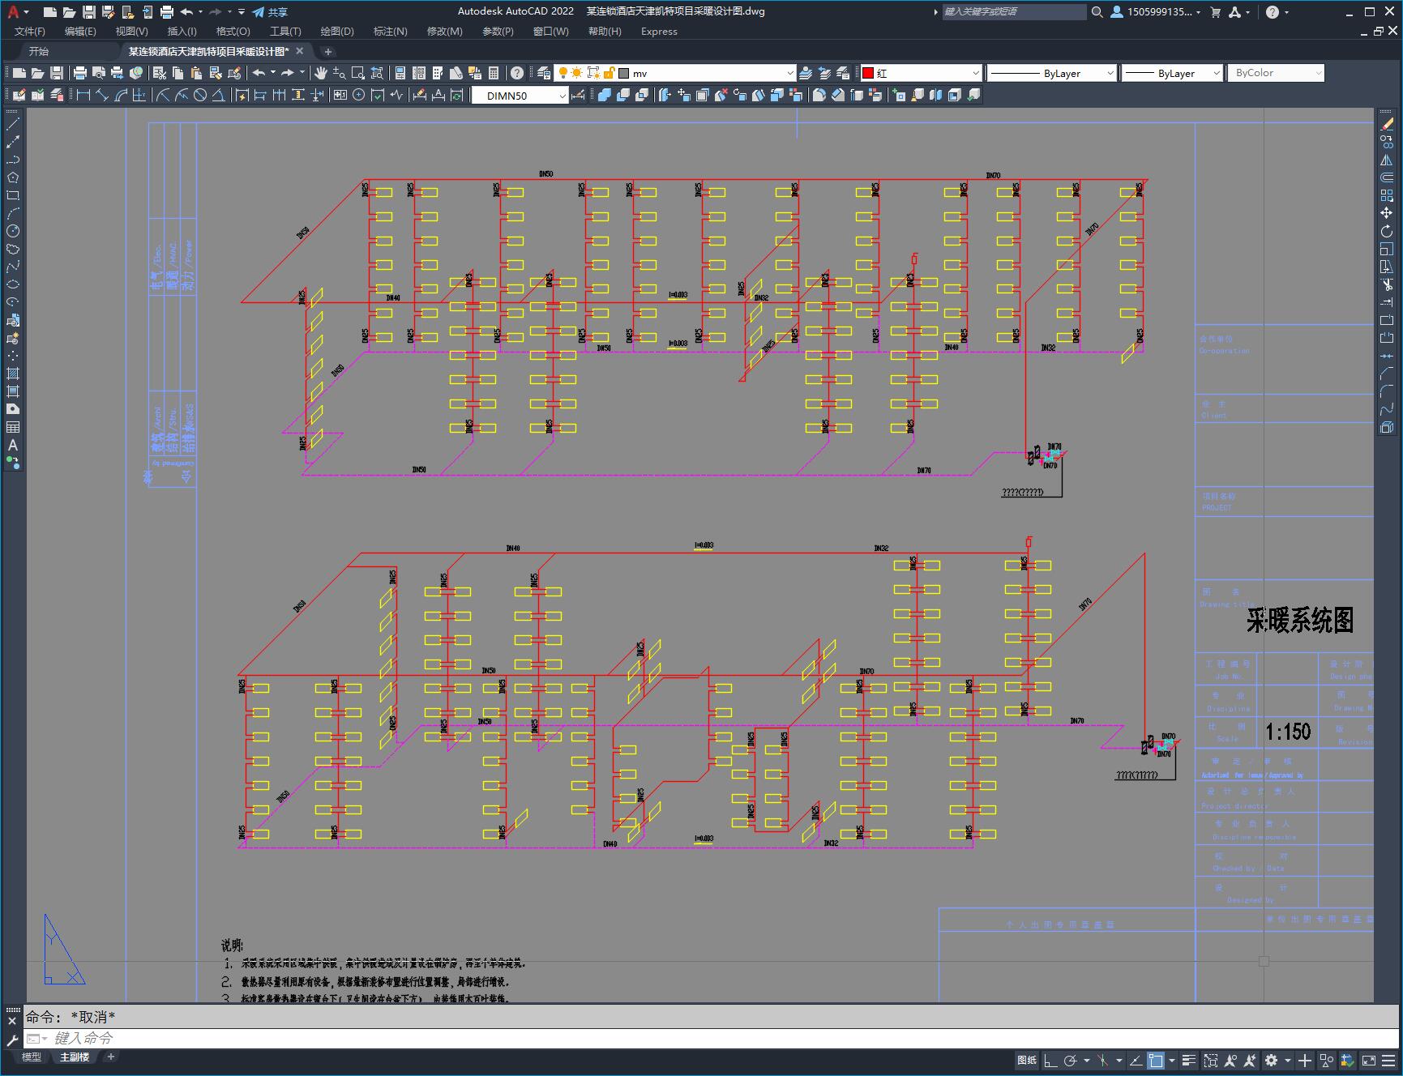Screen dimensions: 1403x1076
Task: Toggle freeze sun icon for layer mv
Action: [577, 73]
